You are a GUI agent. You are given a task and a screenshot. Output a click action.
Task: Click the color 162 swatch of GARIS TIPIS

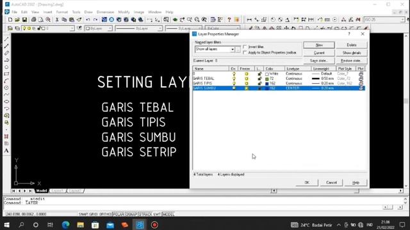(x=267, y=84)
